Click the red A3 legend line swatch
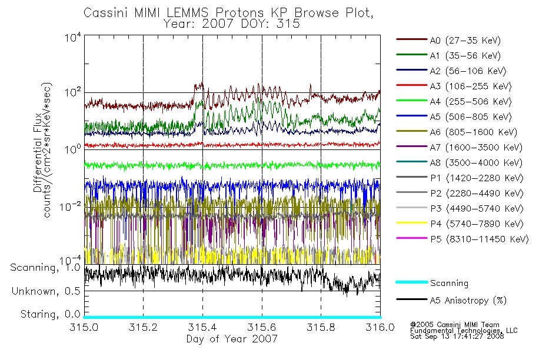Screen dimensions: 559x353 [412, 85]
